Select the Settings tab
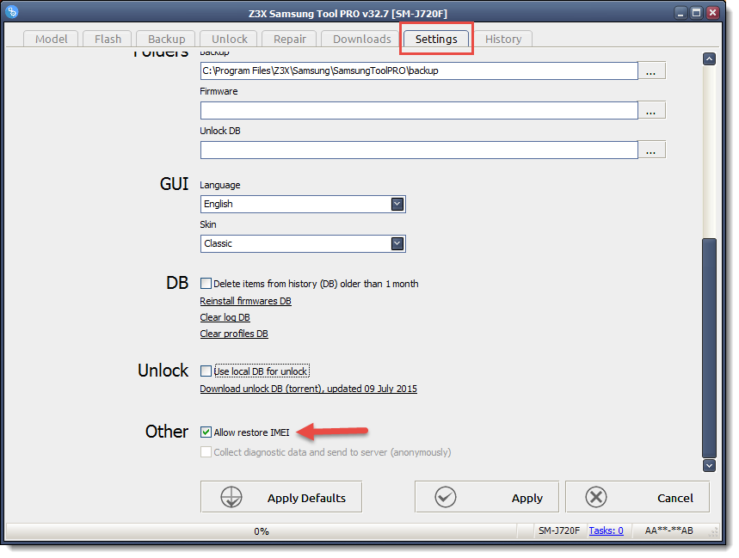Viewport: 739px width, 558px height. pos(436,39)
